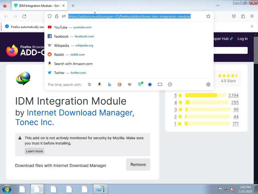Filter reviews by 4 stars
This screenshot has width=258, height=194.
tap(176, 103)
